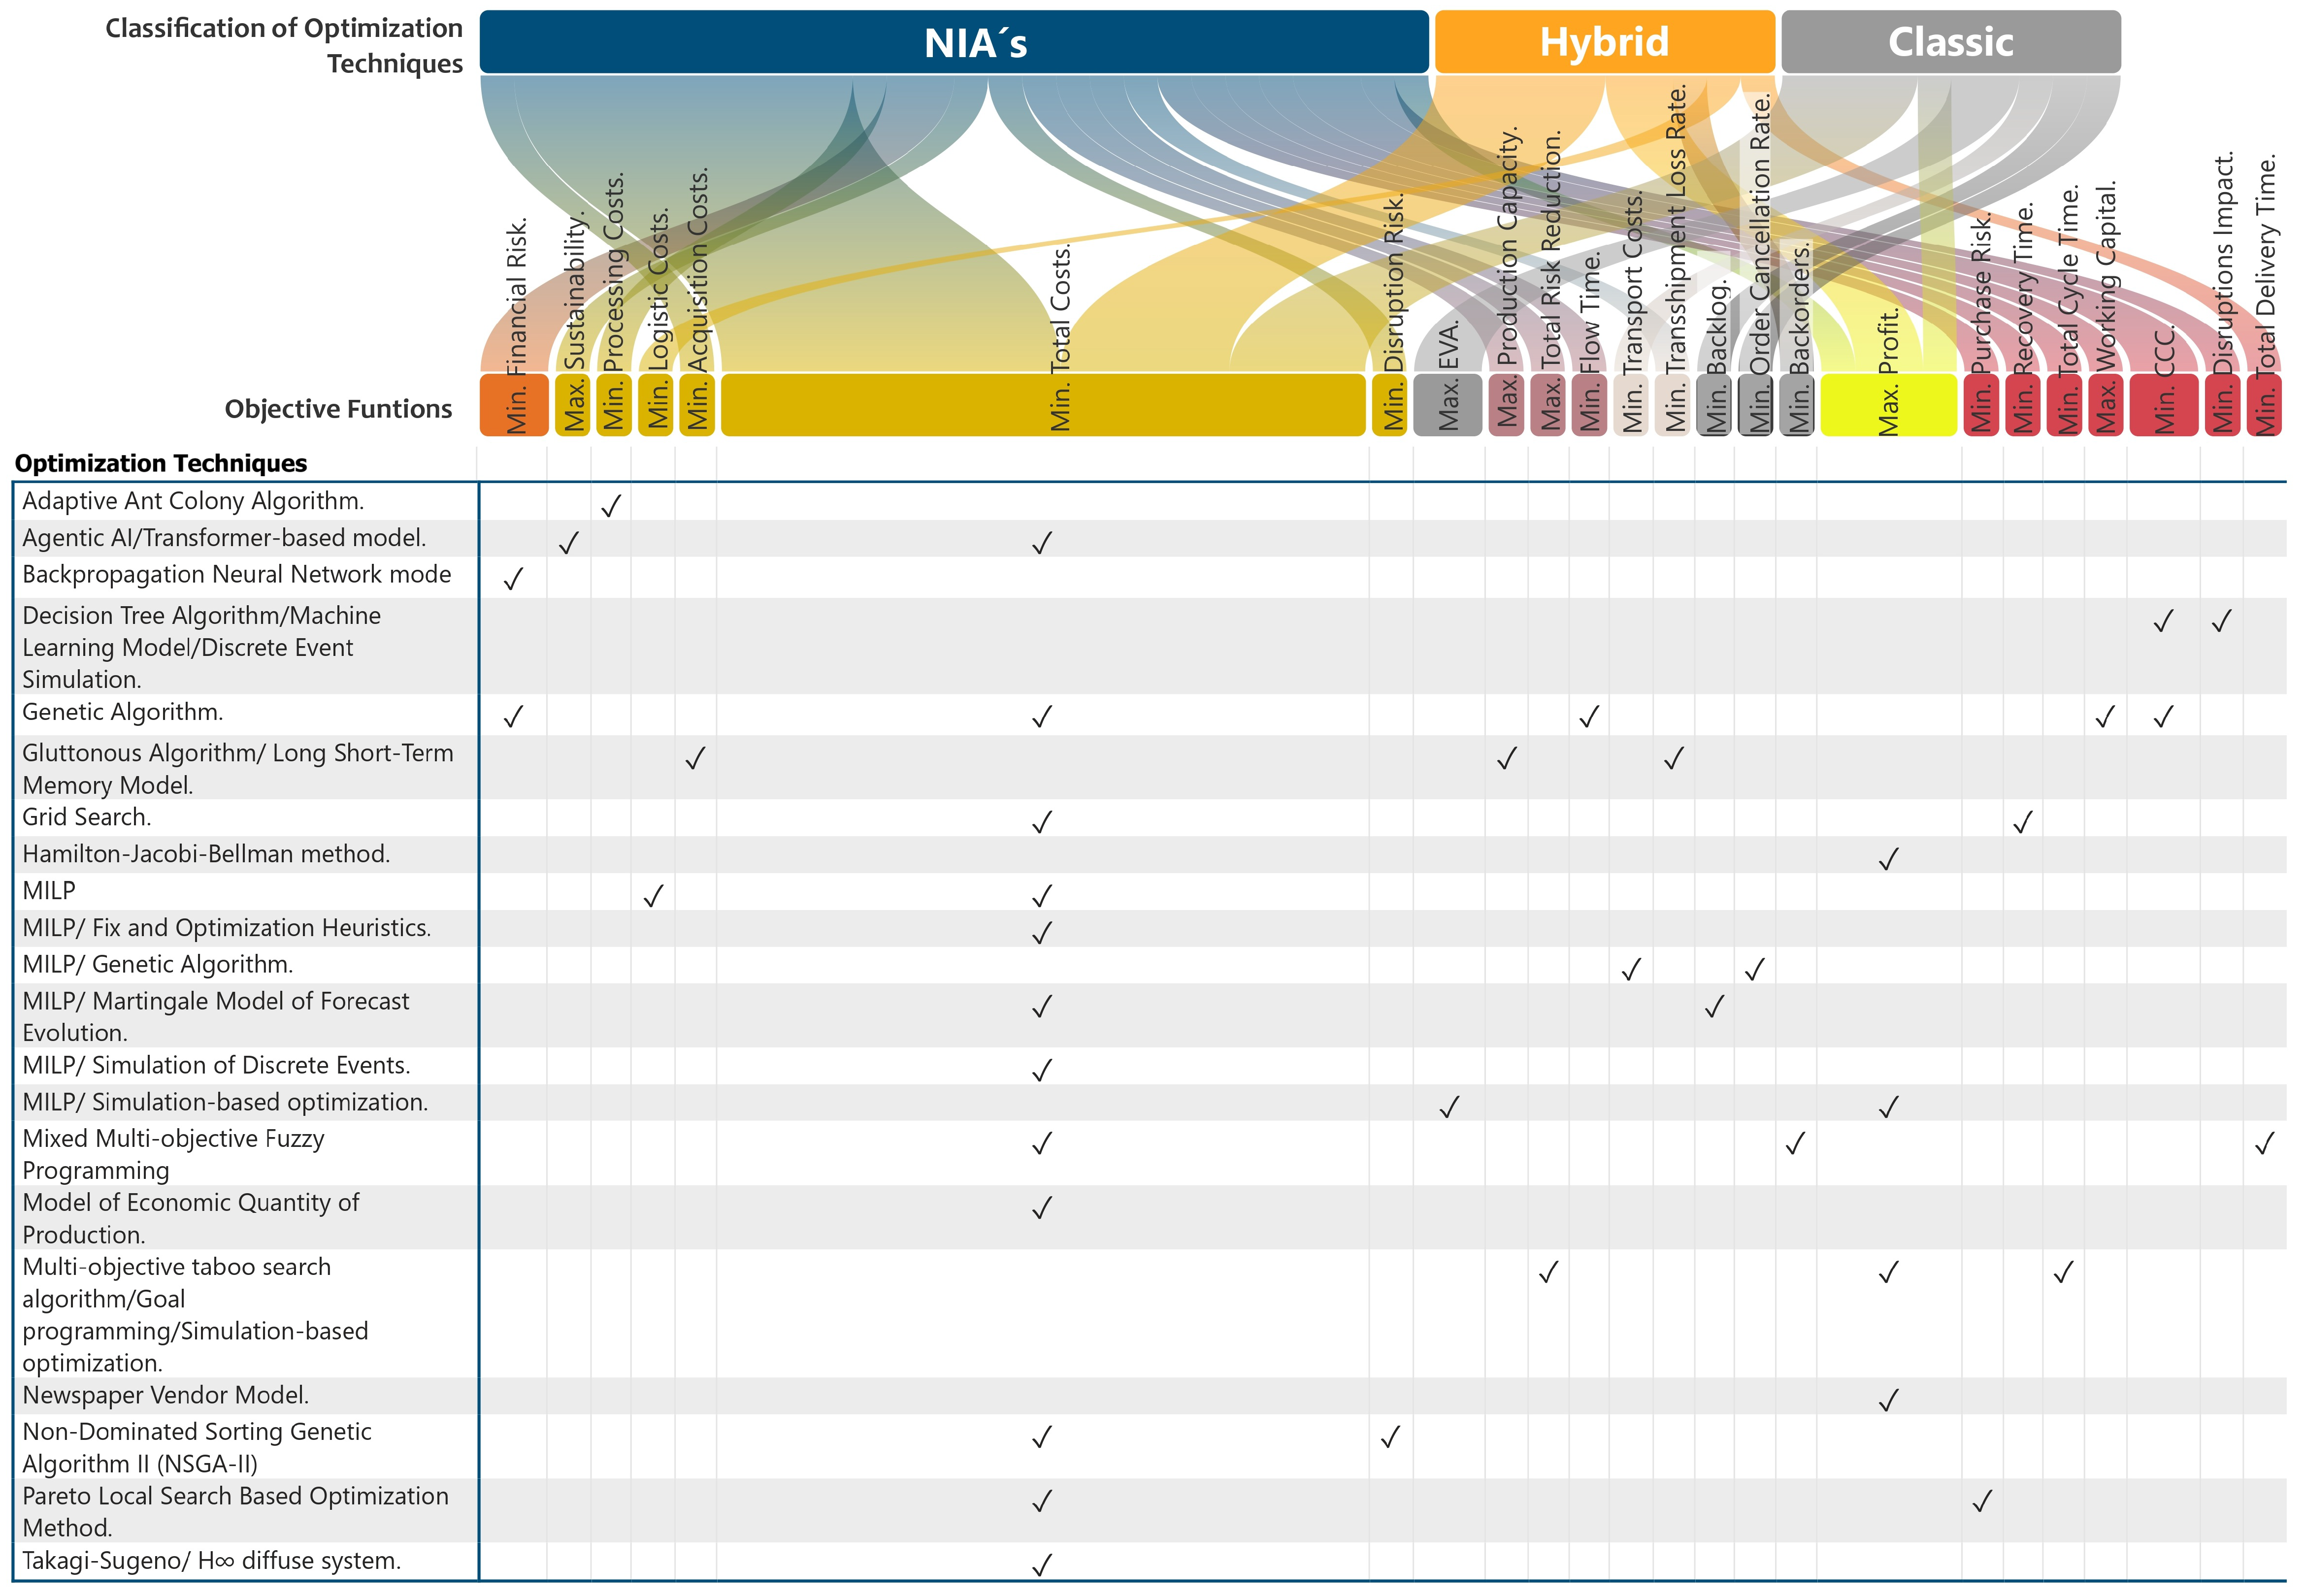Select the Genetic Algorithm row label
The width and height of the screenshot is (2304, 1596).
(x=122, y=712)
